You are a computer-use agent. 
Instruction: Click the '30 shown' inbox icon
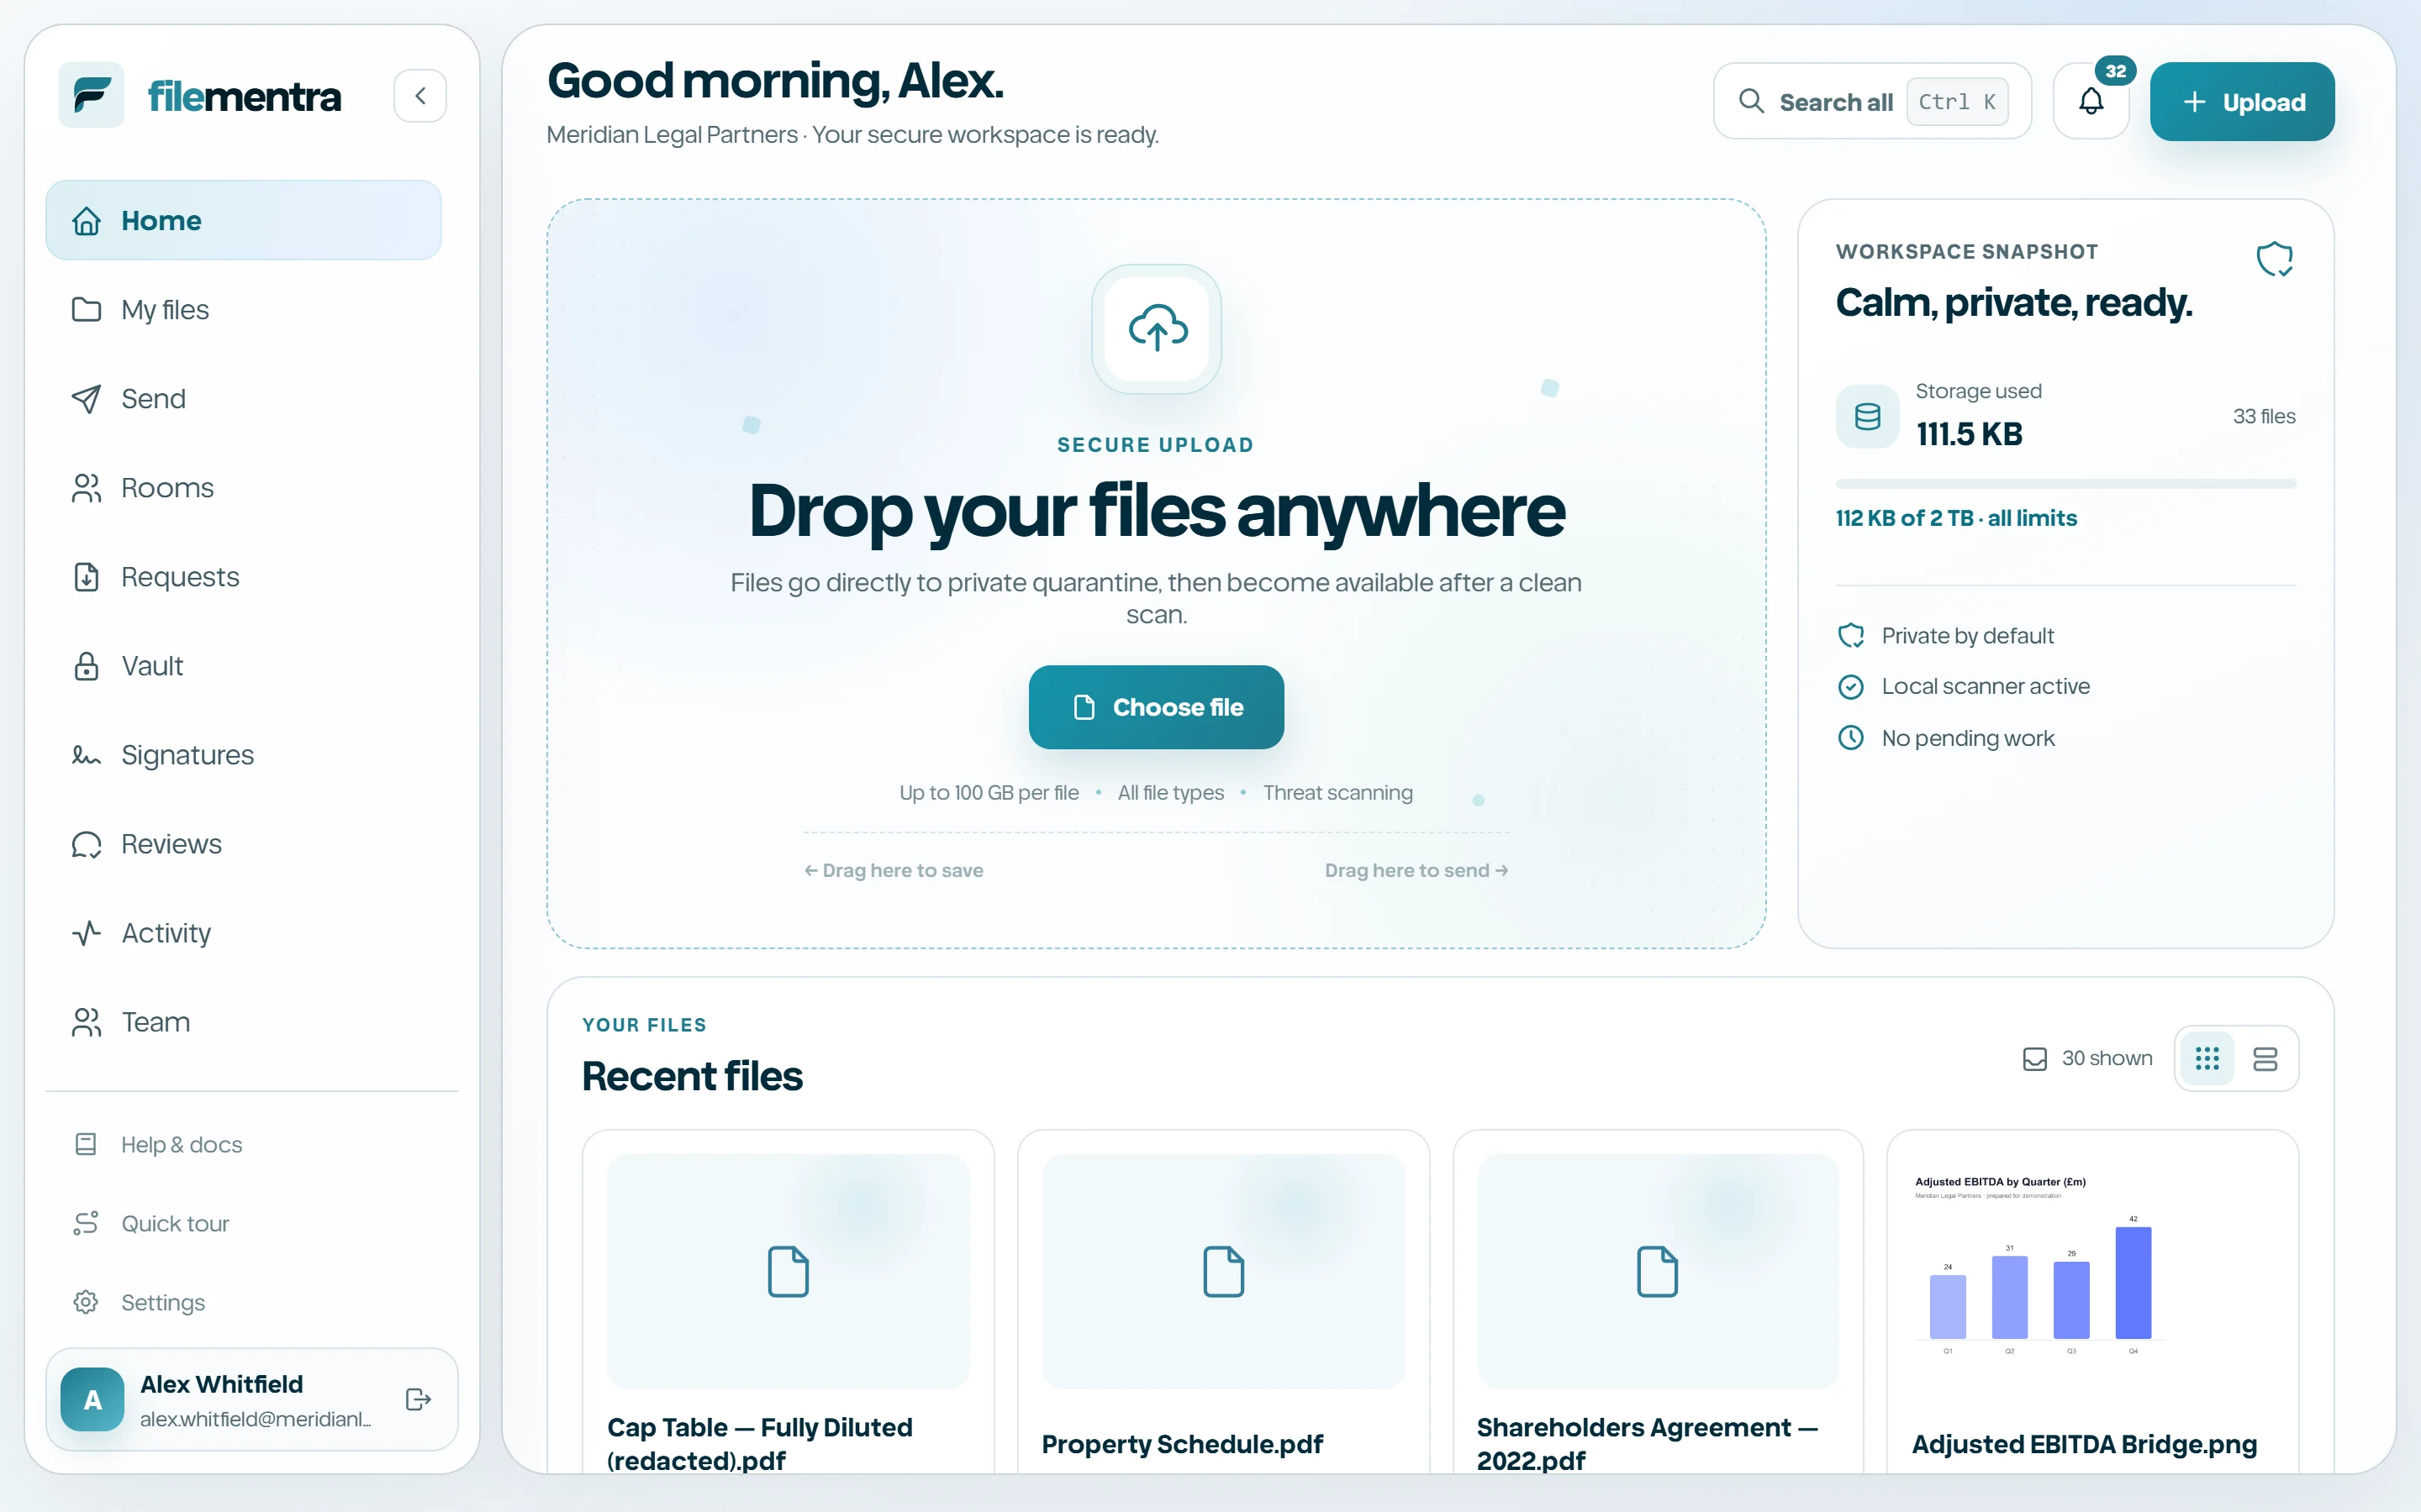point(2035,1058)
